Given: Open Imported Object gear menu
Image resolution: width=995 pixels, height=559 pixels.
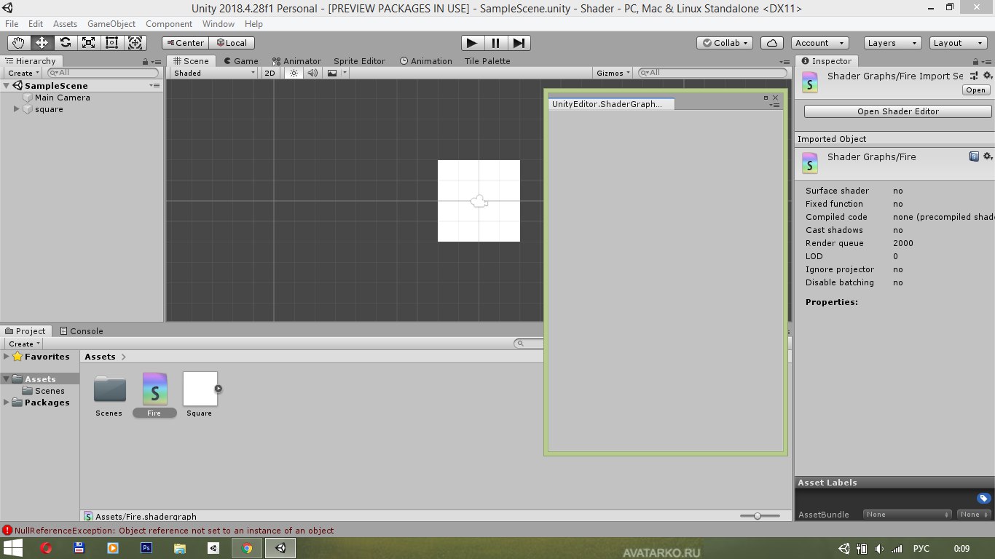Looking at the screenshot, I should (x=988, y=156).
